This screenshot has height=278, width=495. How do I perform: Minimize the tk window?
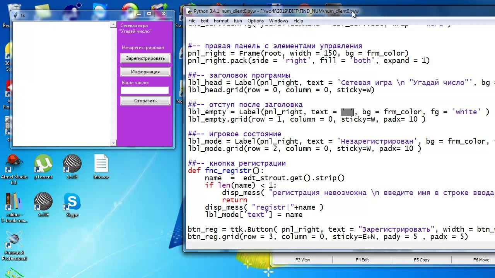tap(139, 14)
